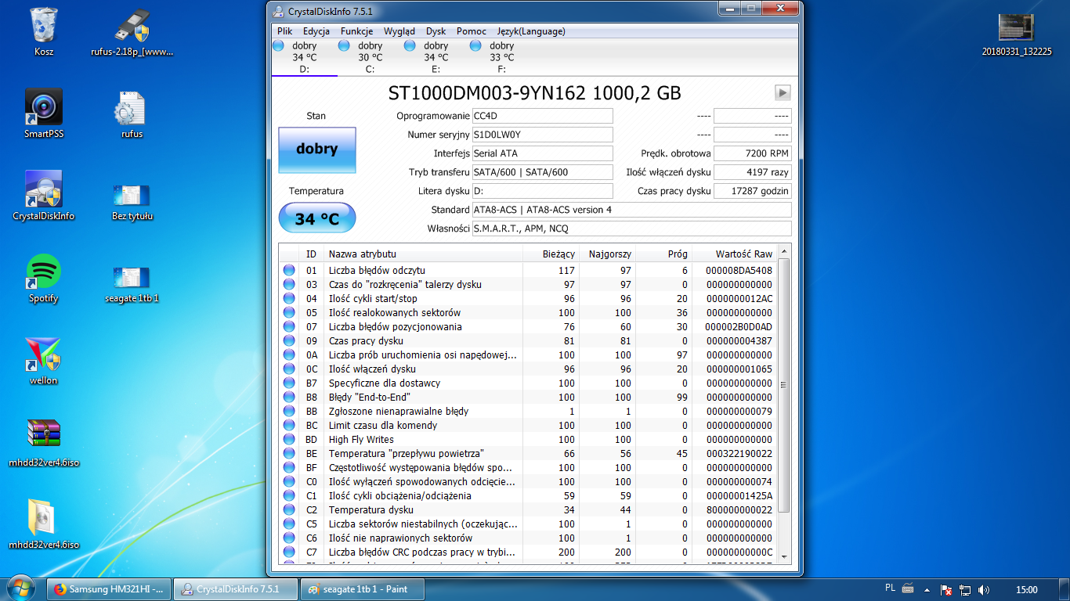Select disk F: tab at 33 °C
Screen dimensions: 1070x601
point(502,57)
